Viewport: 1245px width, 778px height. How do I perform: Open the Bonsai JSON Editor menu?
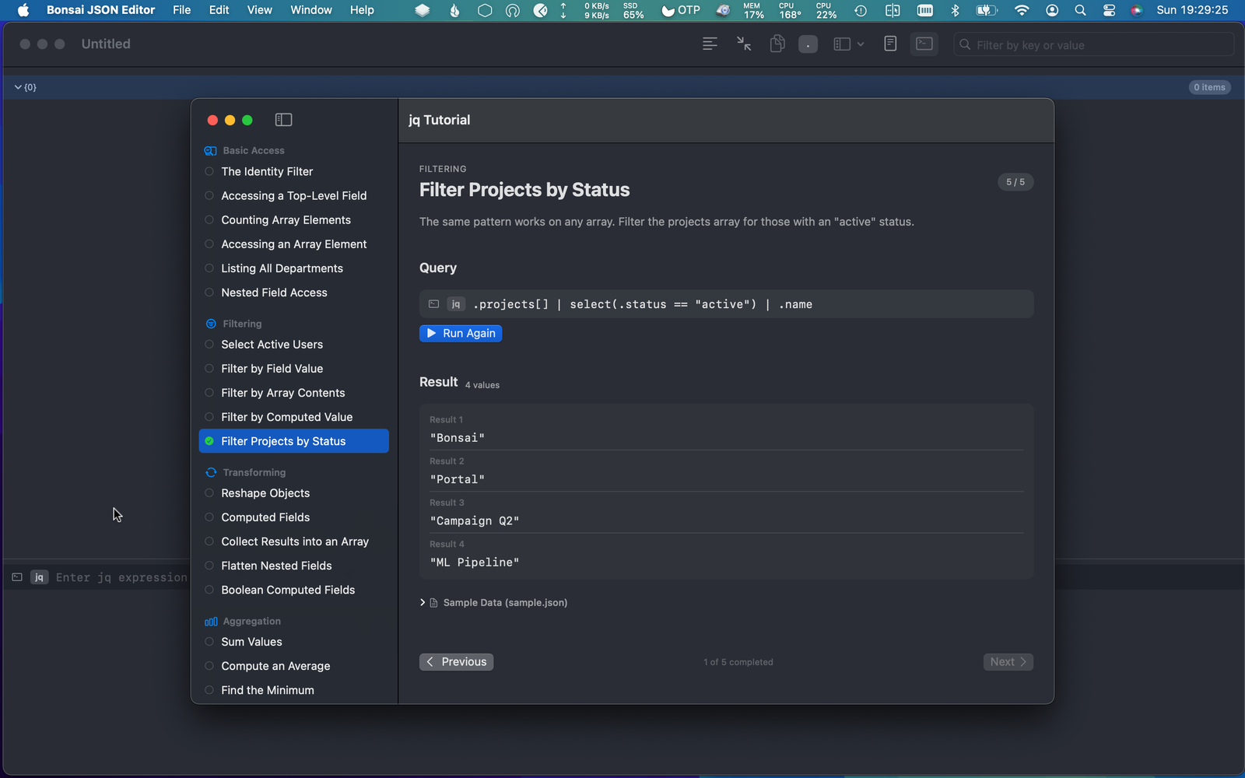click(x=101, y=10)
